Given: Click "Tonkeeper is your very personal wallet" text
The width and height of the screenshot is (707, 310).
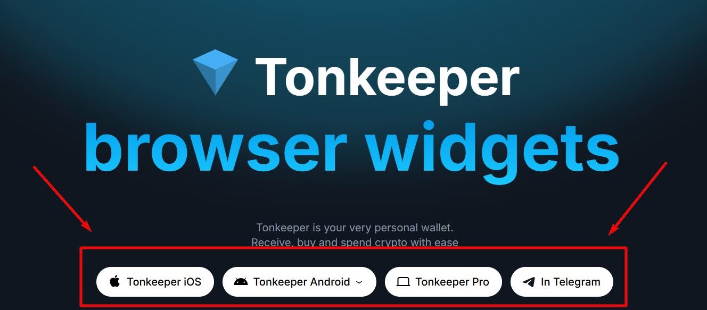Looking at the screenshot, I should coord(355,228).
